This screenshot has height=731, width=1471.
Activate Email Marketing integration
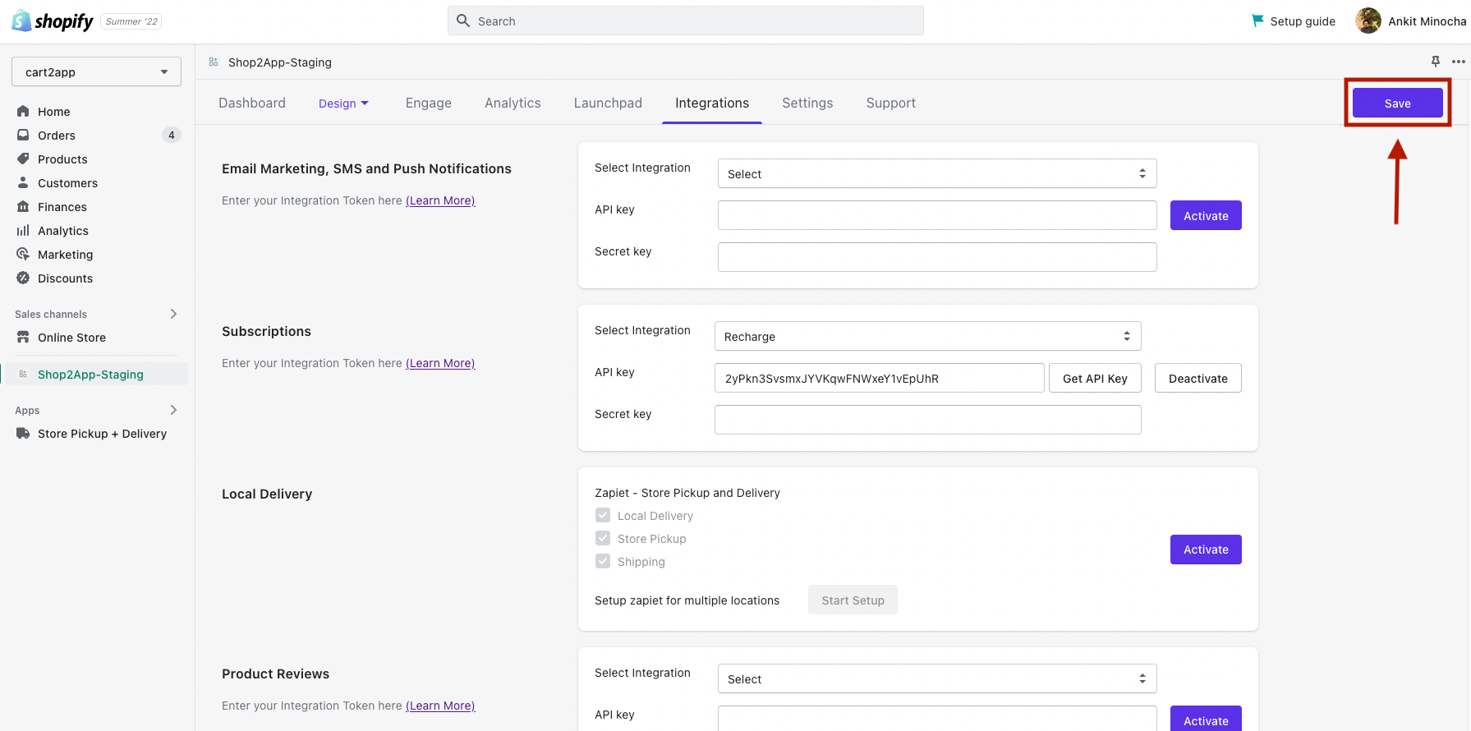pos(1206,215)
